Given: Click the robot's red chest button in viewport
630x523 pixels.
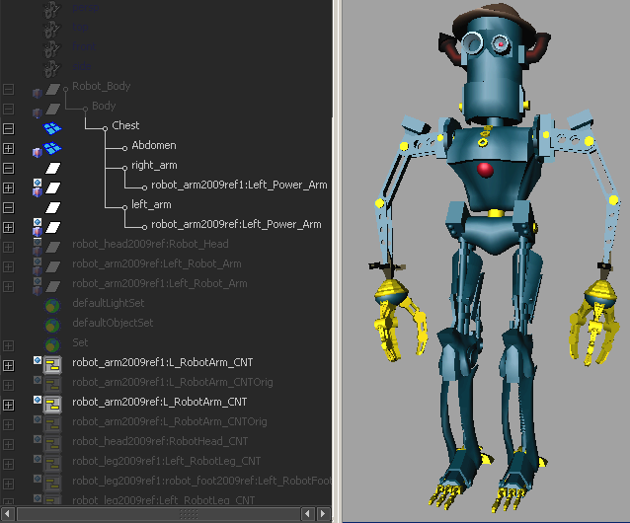Looking at the screenshot, I should (x=486, y=170).
